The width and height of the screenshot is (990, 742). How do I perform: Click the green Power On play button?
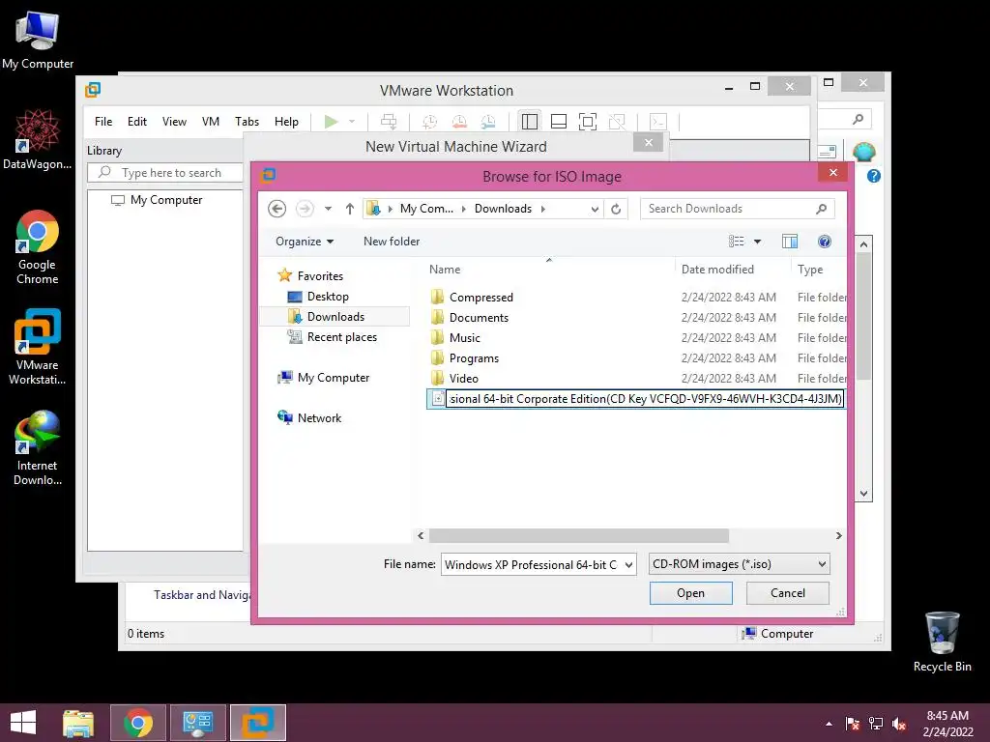pos(331,121)
